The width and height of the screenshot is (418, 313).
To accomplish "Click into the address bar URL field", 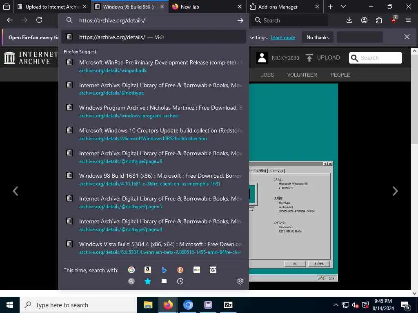I will click(x=153, y=20).
